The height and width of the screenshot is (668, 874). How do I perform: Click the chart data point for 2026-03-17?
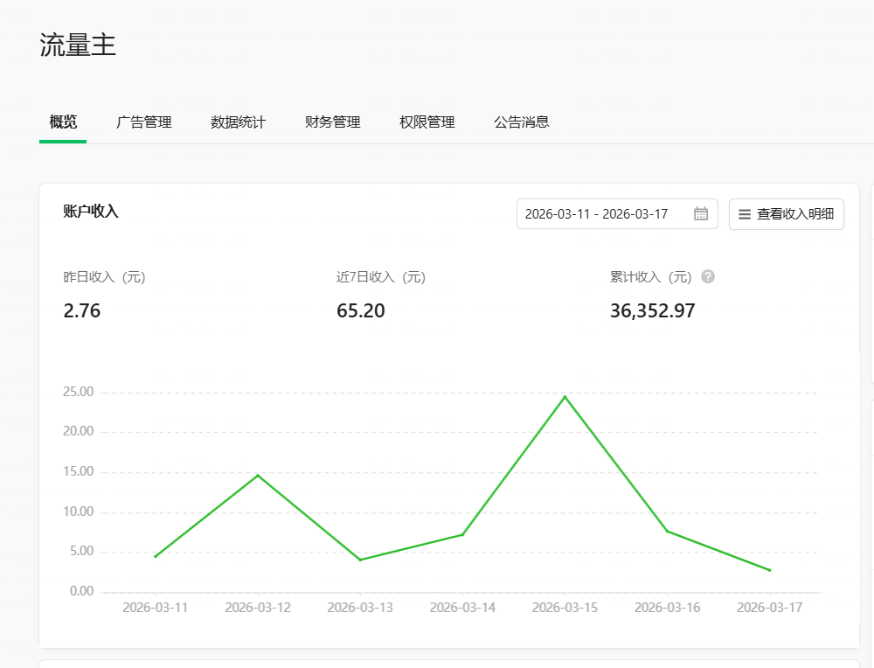point(769,569)
